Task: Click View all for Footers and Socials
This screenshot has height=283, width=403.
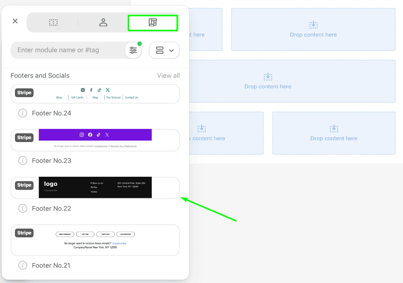Action: [168, 76]
